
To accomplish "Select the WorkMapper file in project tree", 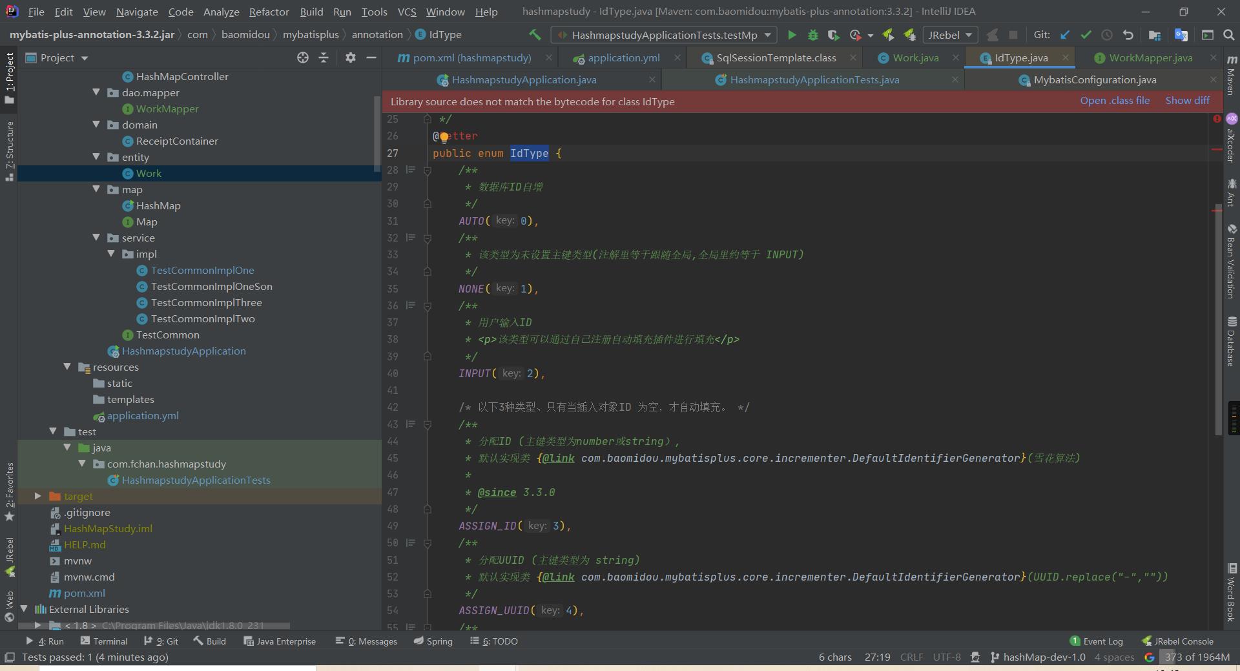I will click(x=167, y=108).
